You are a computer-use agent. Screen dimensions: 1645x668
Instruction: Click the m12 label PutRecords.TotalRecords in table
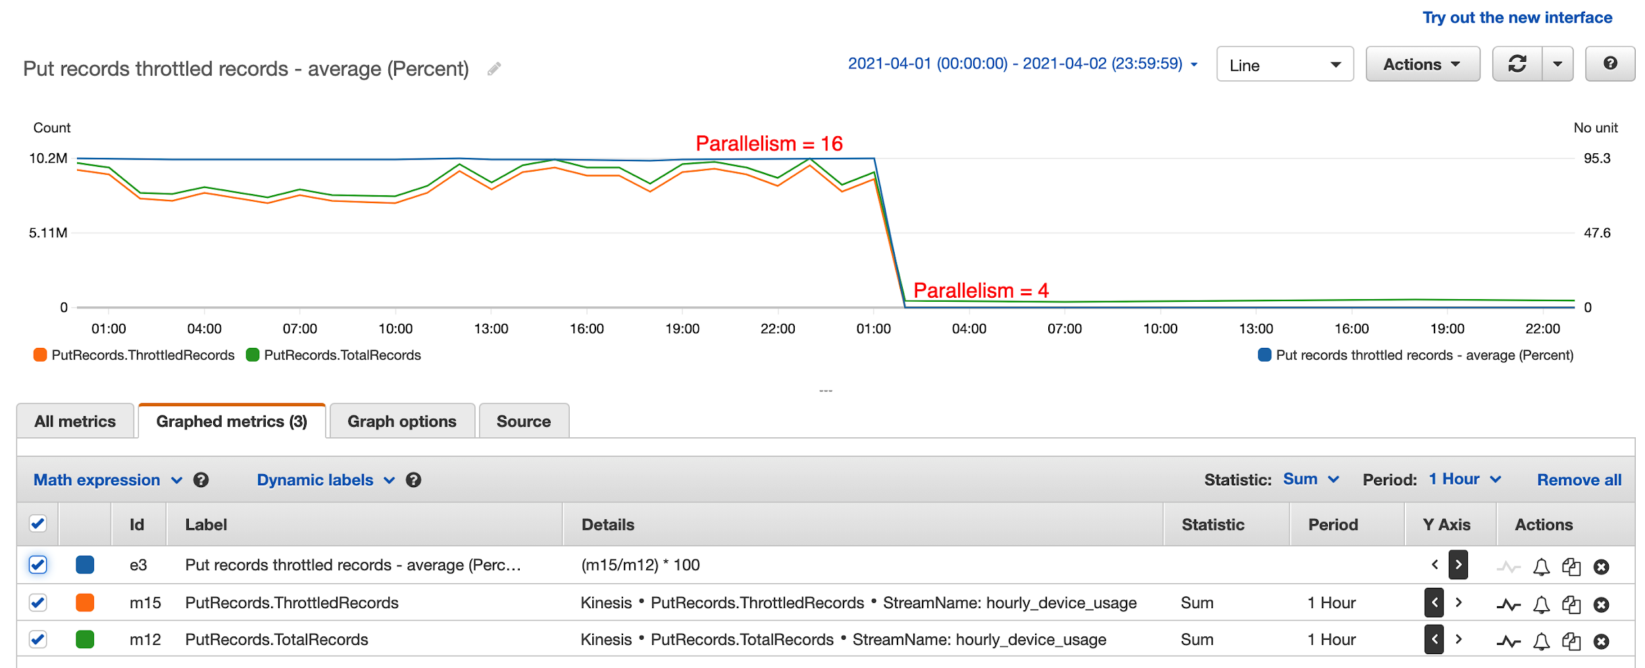click(277, 639)
